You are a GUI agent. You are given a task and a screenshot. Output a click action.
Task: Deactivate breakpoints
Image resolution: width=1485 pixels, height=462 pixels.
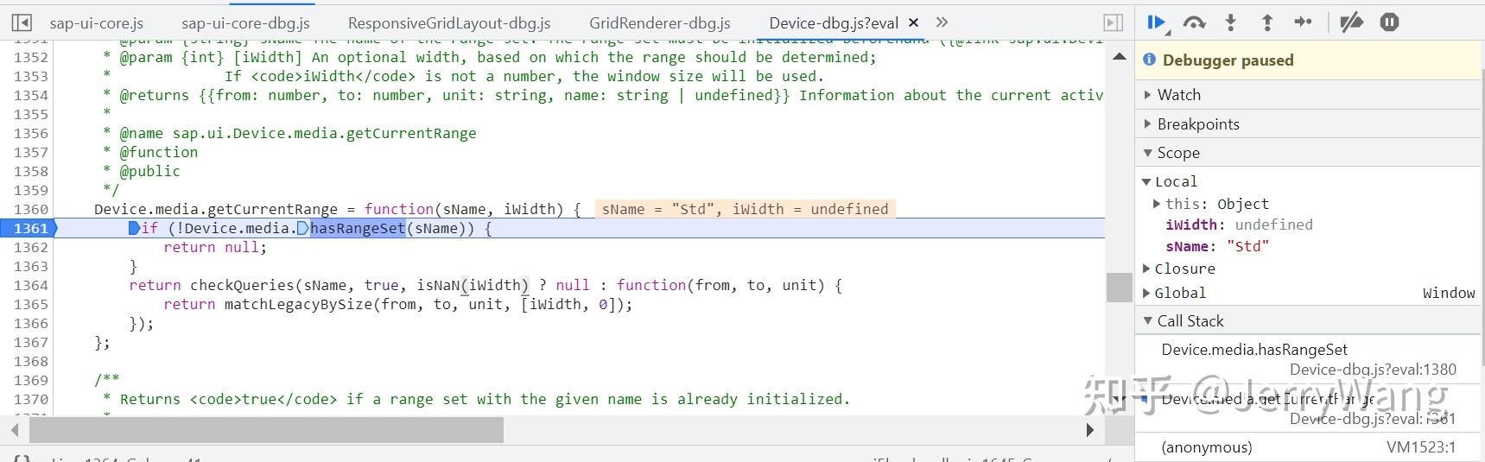[x=1351, y=23]
